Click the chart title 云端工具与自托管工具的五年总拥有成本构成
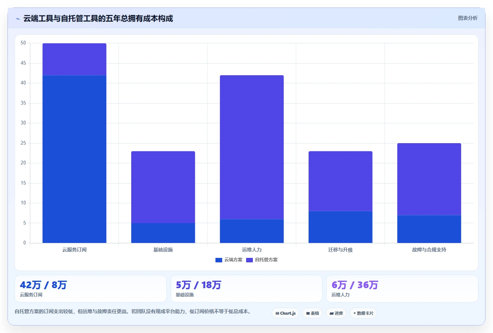The width and height of the screenshot is (493, 333). (98, 18)
